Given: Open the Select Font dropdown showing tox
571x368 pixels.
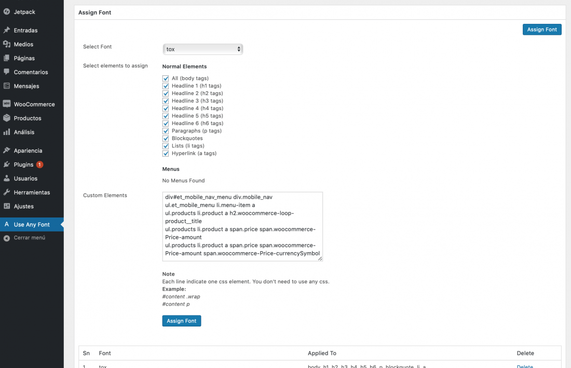Looking at the screenshot, I should pyautogui.click(x=202, y=49).
